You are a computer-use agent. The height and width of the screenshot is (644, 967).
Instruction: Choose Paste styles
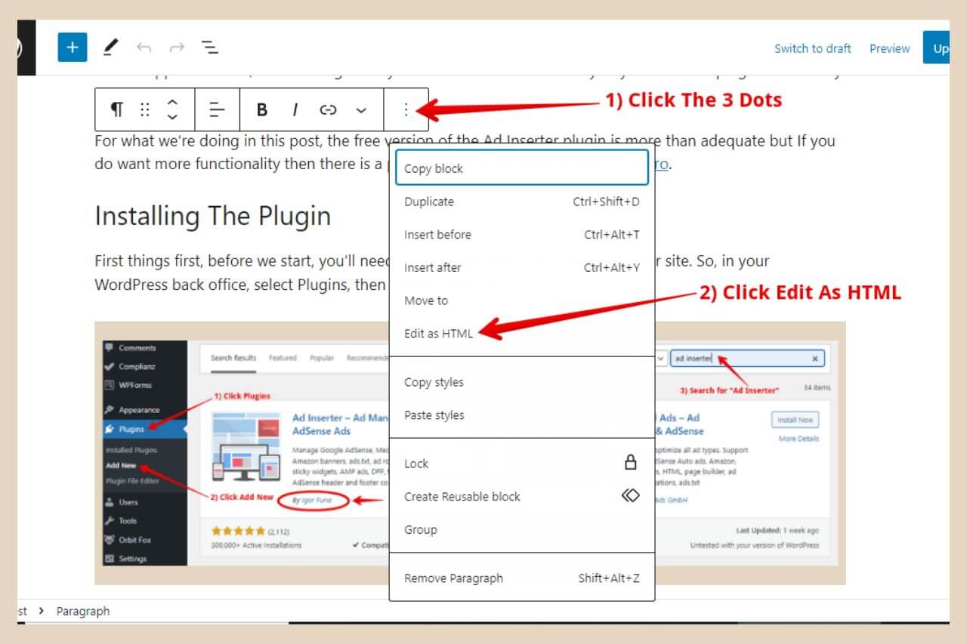(x=521, y=415)
